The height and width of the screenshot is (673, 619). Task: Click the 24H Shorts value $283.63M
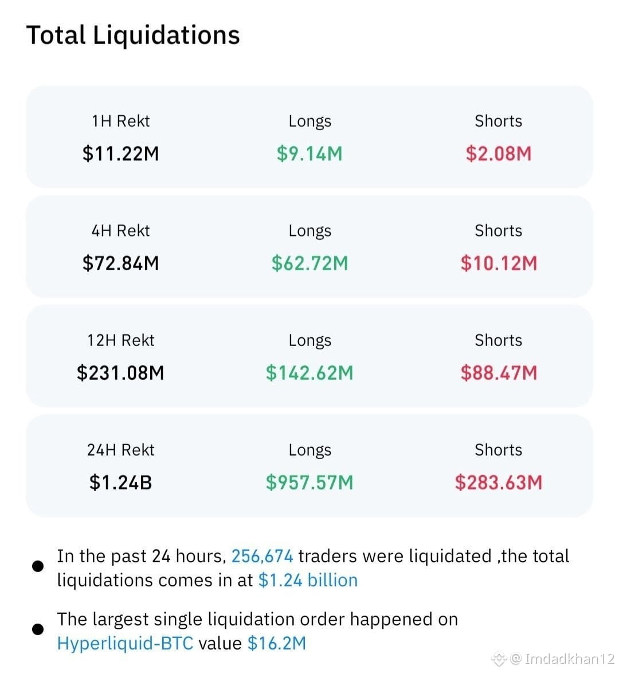click(x=499, y=483)
